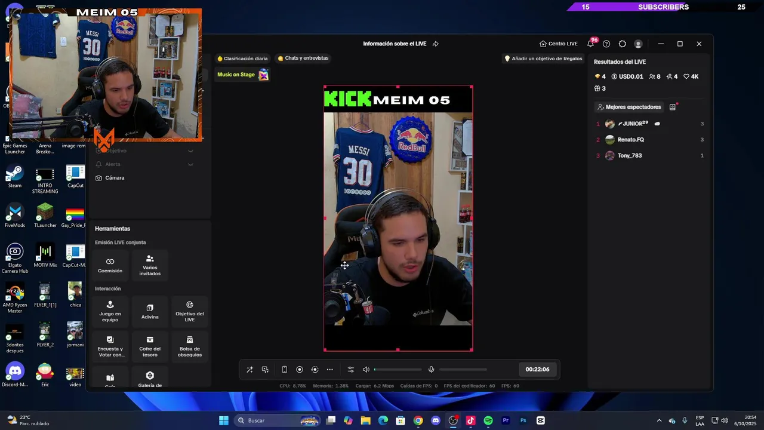Open Discord from the taskbar
This screenshot has height=430, width=764.
[x=435, y=420]
